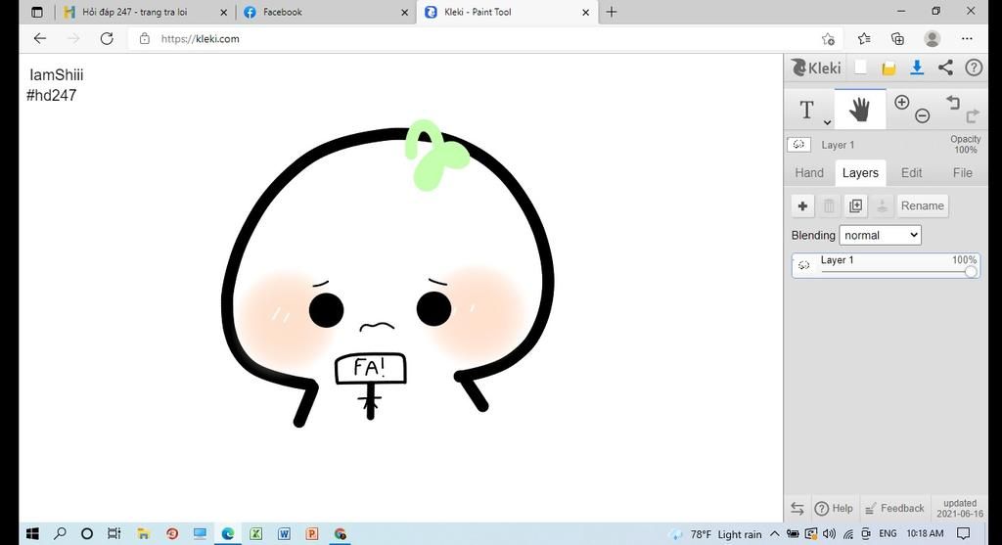Viewport: 1002px width, 545px height.
Task: Switch to the Edit tab
Action: (911, 172)
